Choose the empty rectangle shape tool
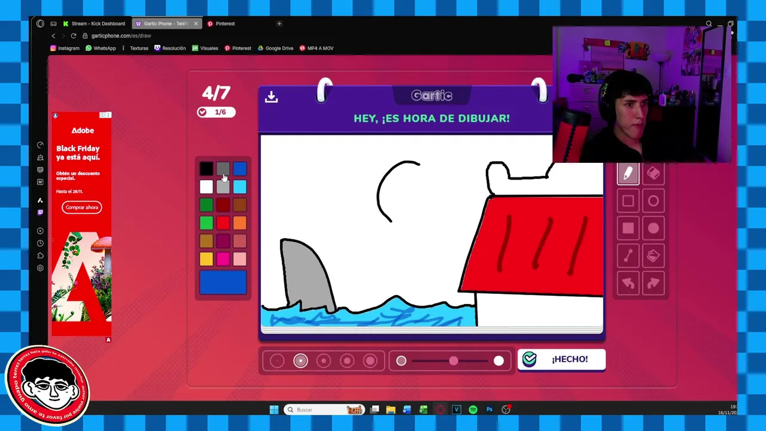The width and height of the screenshot is (766, 431). [x=628, y=201]
